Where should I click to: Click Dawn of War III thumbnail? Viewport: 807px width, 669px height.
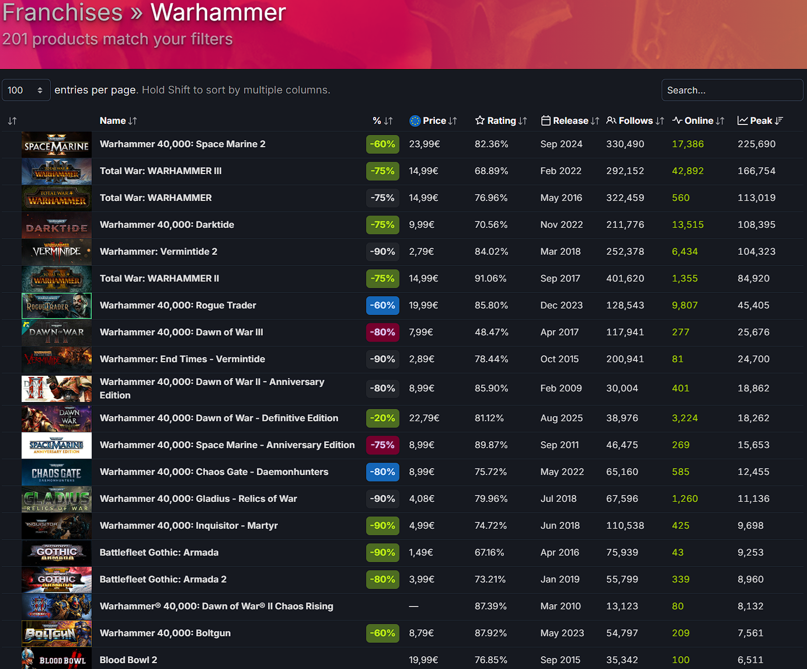pyautogui.click(x=57, y=332)
